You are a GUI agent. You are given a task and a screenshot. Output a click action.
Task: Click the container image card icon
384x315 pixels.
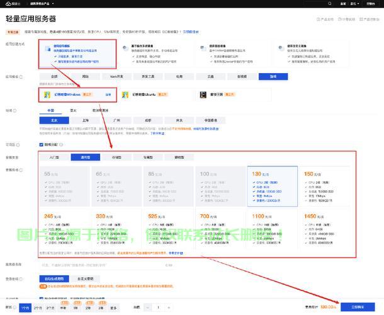pos(203,49)
